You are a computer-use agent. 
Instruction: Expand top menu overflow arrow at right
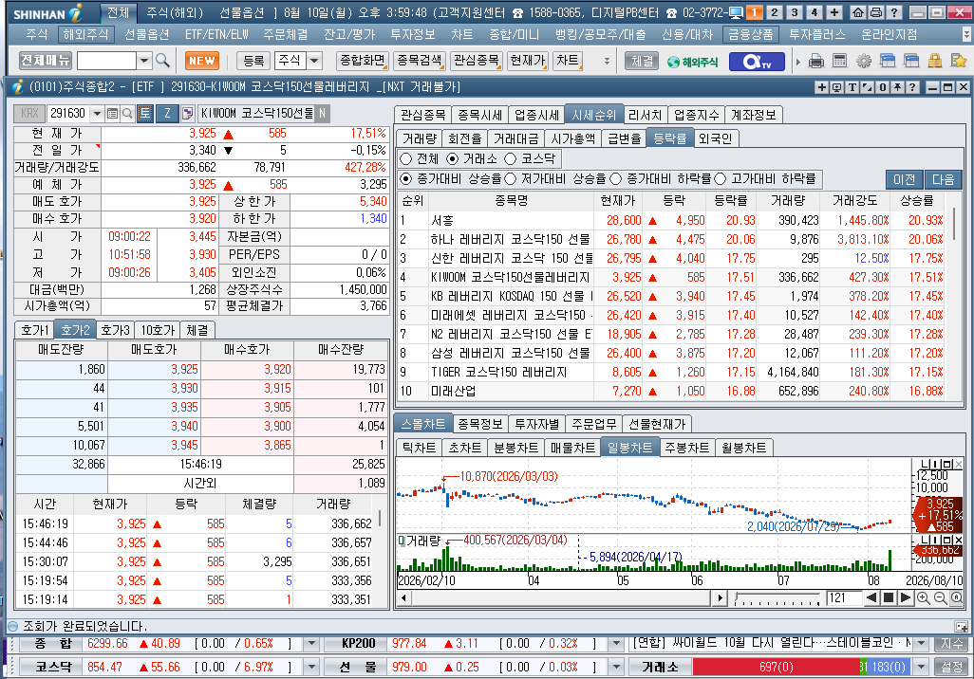click(966, 35)
